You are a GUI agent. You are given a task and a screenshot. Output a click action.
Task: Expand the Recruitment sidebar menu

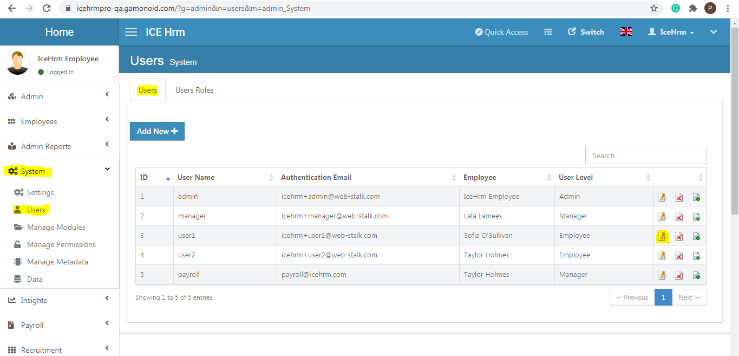tap(60, 349)
